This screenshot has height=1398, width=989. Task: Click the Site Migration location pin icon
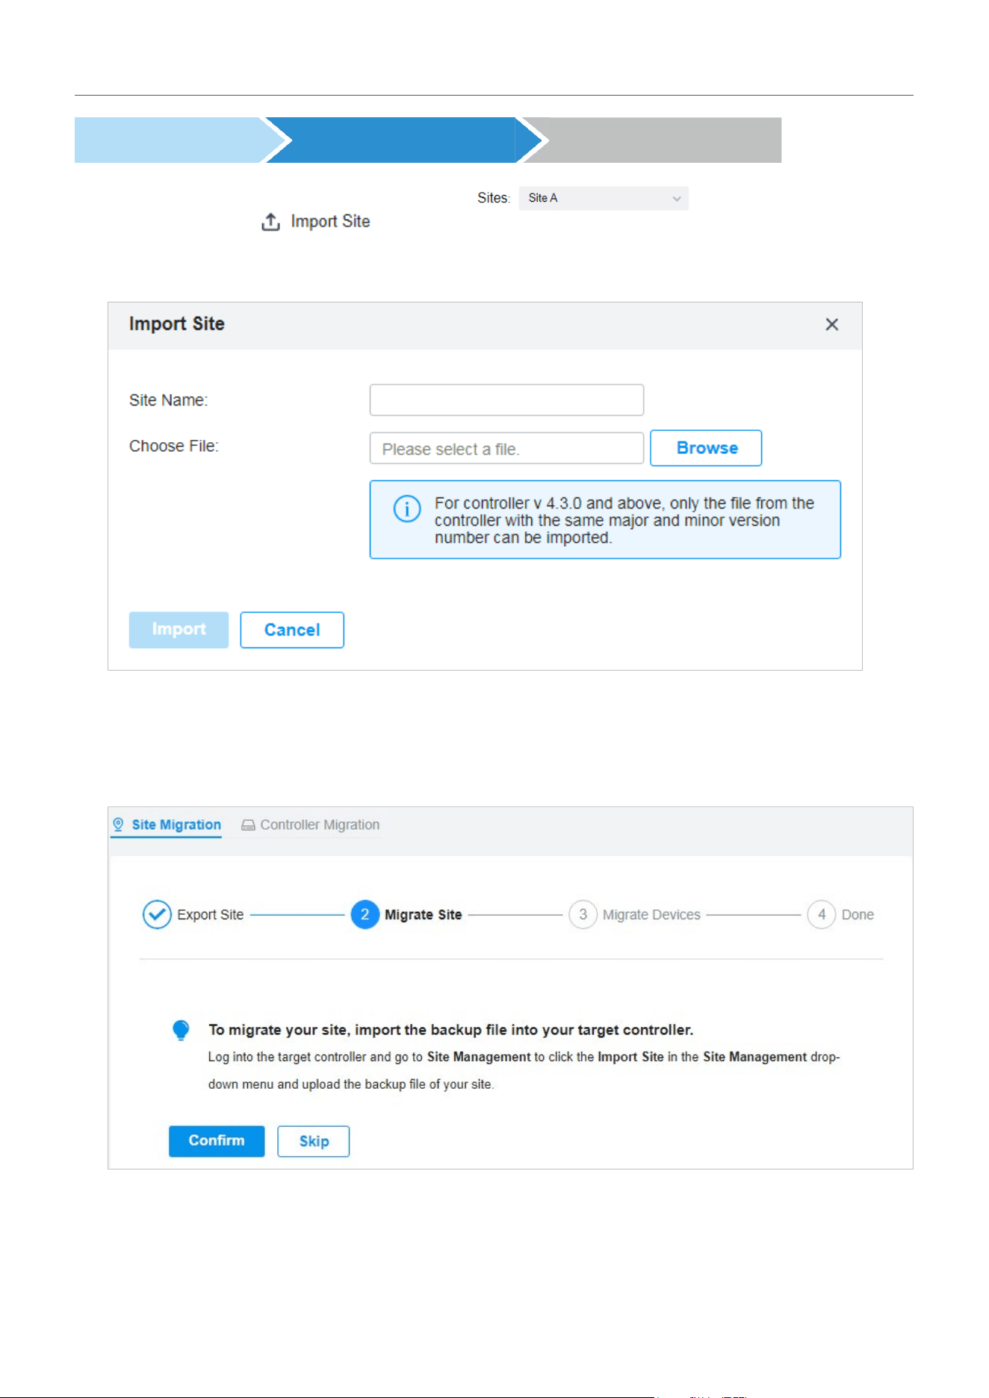118,824
